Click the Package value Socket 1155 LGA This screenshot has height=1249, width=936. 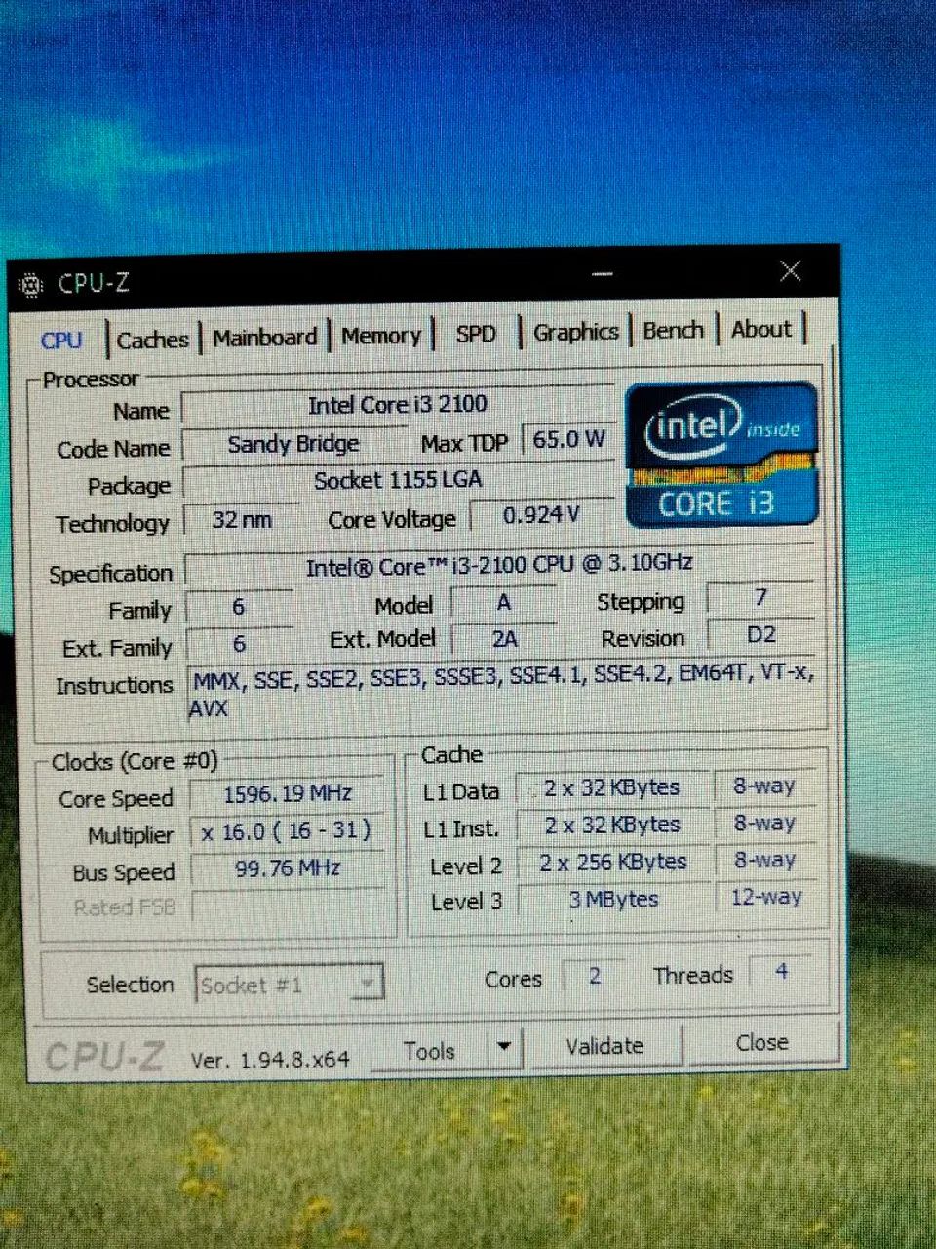pos(398,480)
